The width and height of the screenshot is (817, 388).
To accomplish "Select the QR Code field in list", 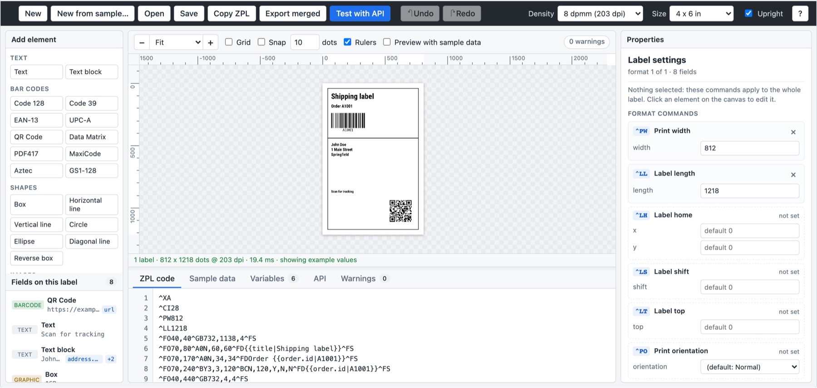I will 64,305.
